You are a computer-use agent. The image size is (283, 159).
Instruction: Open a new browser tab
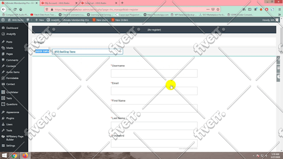(x=122, y=3)
